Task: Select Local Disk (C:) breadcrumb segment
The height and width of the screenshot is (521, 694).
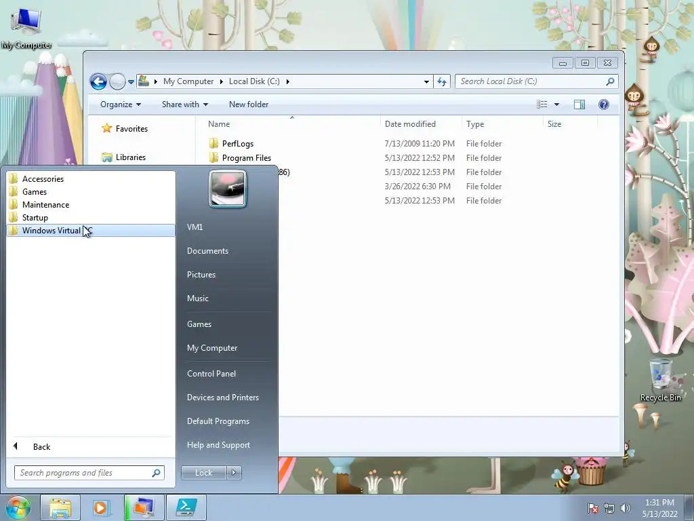Action: [254, 81]
